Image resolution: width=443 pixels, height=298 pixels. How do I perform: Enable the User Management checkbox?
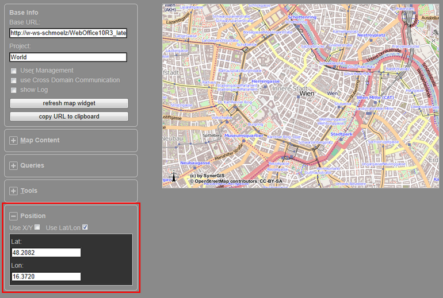click(x=13, y=71)
